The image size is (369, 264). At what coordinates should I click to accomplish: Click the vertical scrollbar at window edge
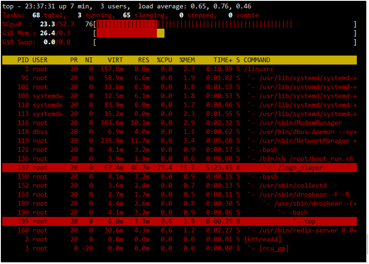point(367,244)
